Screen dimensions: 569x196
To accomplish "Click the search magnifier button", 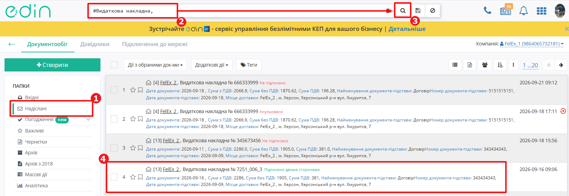I will click(403, 11).
